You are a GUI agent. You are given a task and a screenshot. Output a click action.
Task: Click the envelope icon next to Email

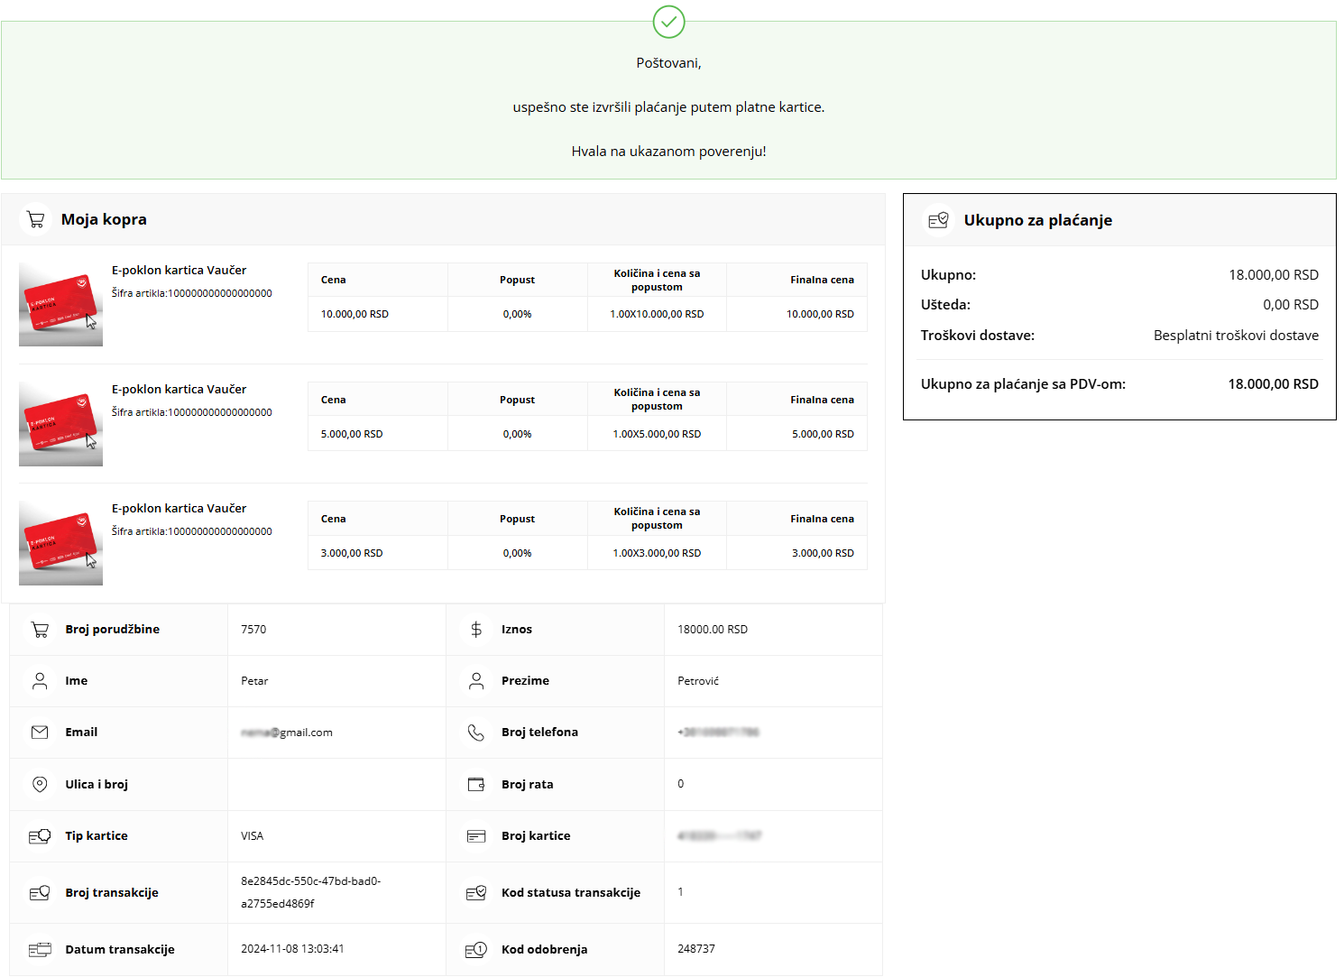40,733
